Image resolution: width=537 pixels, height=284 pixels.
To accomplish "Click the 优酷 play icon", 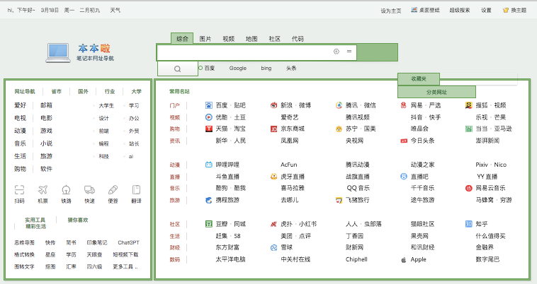I will (208, 117).
